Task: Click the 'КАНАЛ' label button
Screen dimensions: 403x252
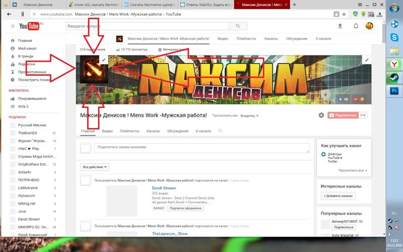Action: pyautogui.click(x=158, y=208)
